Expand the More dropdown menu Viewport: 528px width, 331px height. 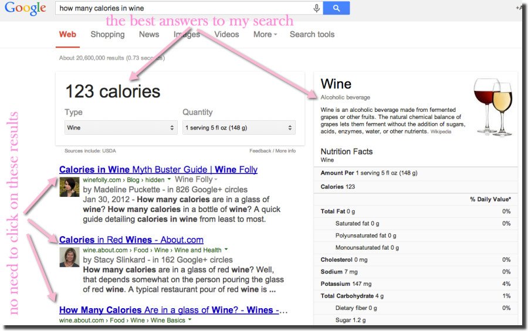coord(265,35)
